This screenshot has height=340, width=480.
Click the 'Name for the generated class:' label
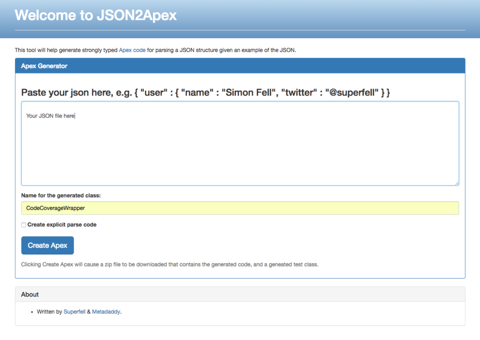(x=61, y=195)
